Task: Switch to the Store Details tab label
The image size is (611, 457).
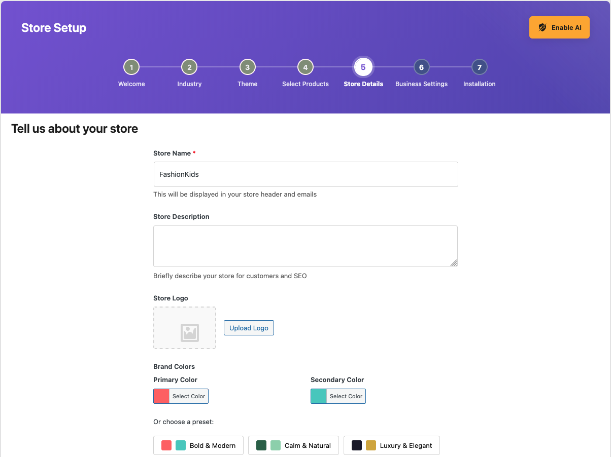Action: [363, 84]
